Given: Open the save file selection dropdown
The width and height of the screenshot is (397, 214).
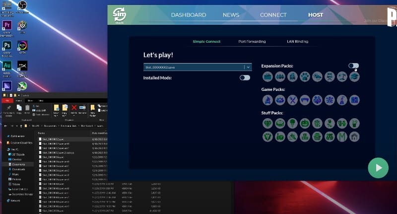Looking at the screenshot, I should click(247, 67).
